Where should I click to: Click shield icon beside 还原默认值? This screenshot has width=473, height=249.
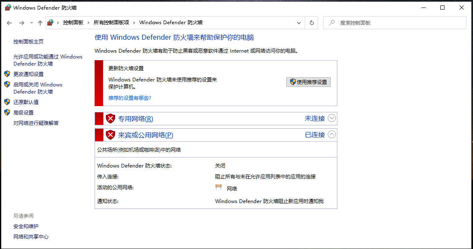[7, 102]
